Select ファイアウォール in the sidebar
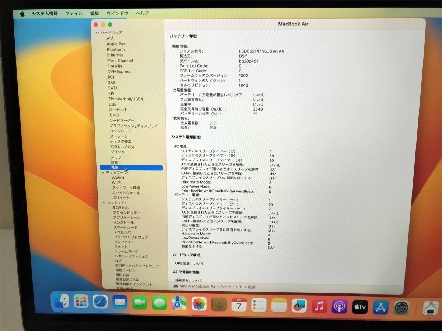This screenshot has width=442, height=331. tap(126, 193)
